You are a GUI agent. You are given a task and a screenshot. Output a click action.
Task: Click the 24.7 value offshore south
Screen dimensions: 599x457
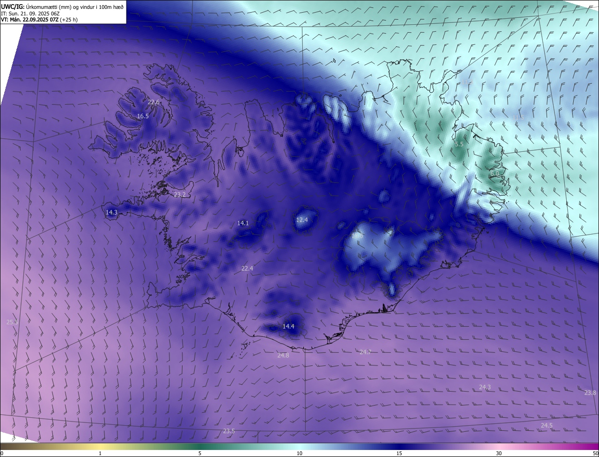(365, 352)
